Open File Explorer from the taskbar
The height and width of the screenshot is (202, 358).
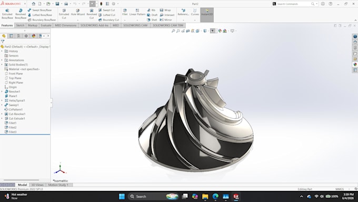pyautogui.click(x=205, y=197)
